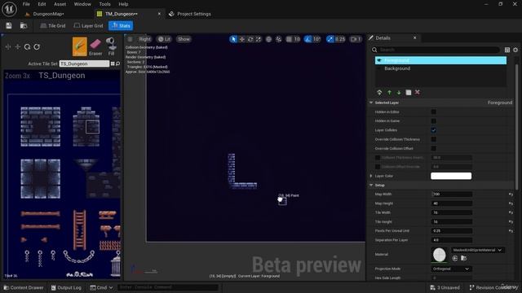This screenshot has width=522, height=293.
Task: Flip tile horizontally icon in palette toolbar
Action: click(x=8, y=47)
